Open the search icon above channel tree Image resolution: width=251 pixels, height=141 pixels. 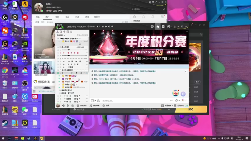click(71, 32)
